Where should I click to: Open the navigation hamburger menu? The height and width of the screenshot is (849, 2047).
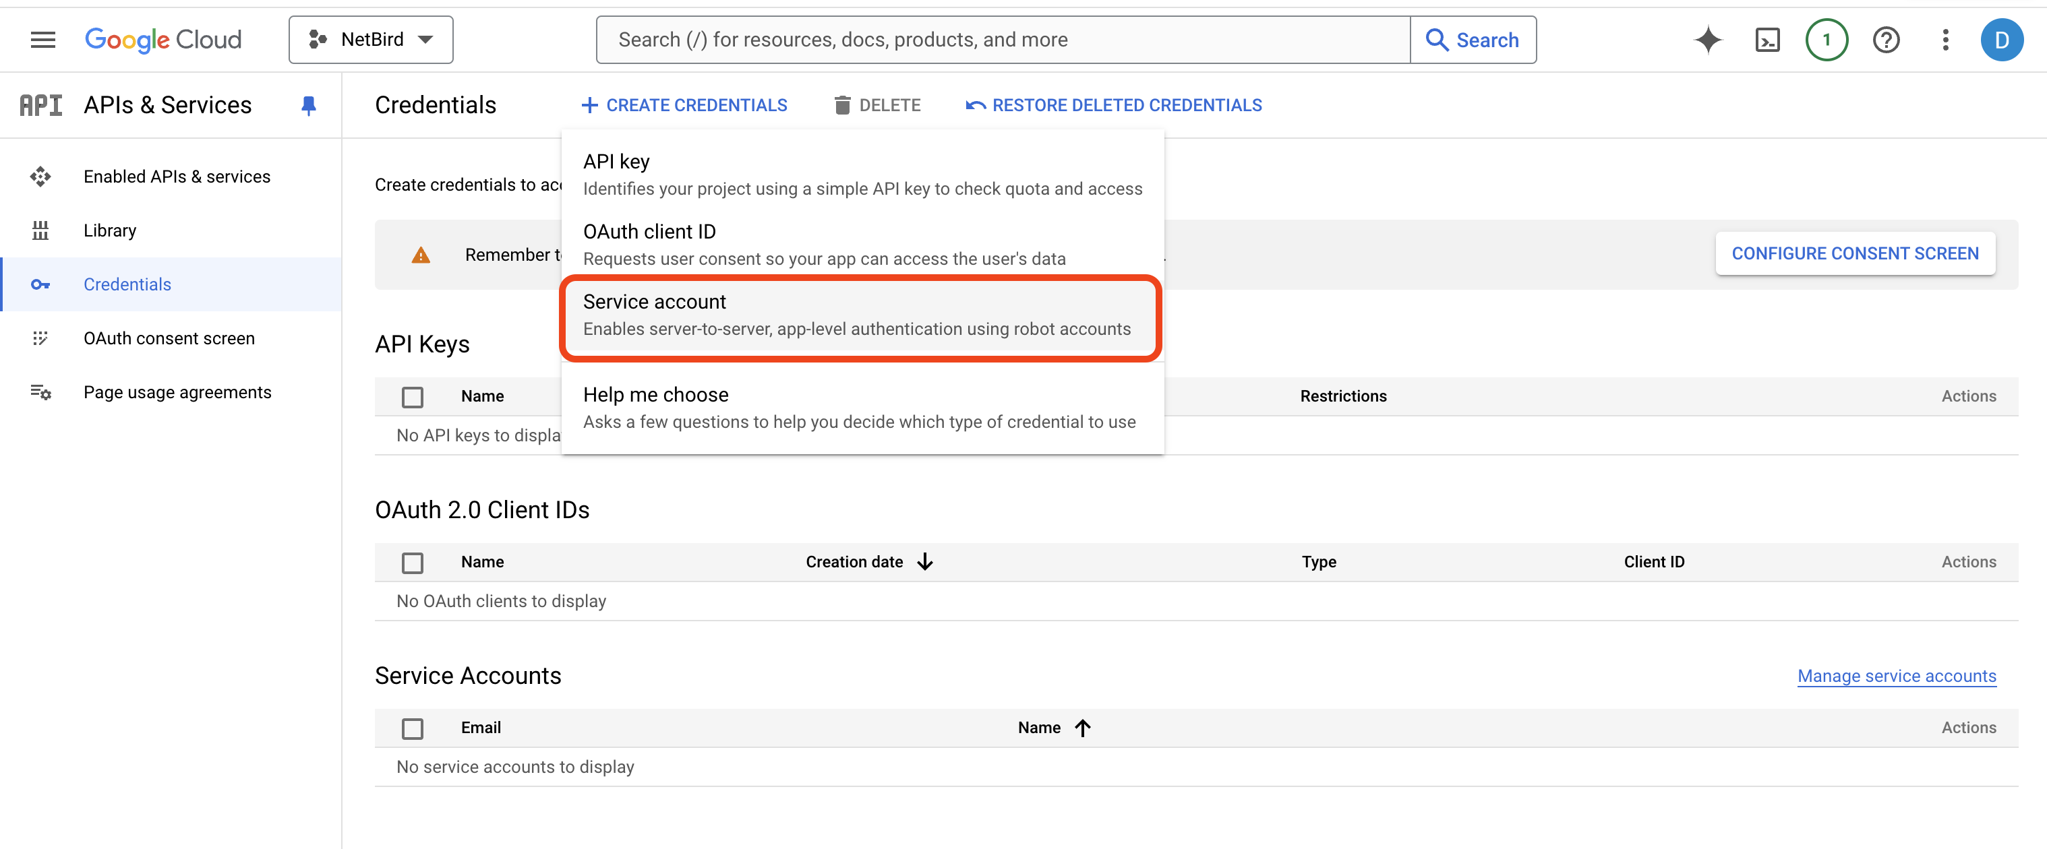42,39
